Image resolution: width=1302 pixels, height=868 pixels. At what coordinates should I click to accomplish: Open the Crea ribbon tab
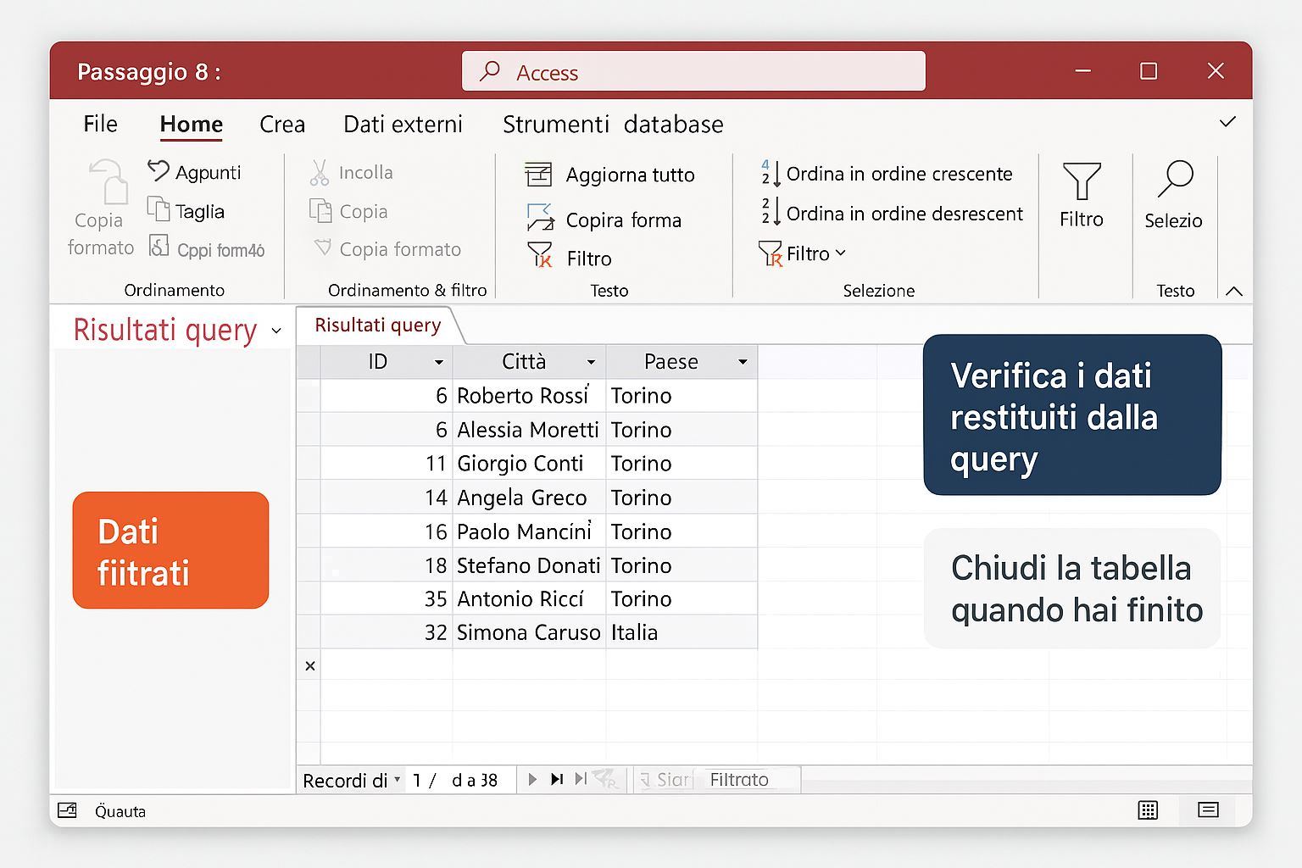pyautogui.click(x=282, y=125)
